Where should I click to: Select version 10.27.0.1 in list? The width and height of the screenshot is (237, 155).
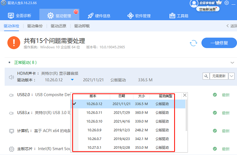coord(128,148)
